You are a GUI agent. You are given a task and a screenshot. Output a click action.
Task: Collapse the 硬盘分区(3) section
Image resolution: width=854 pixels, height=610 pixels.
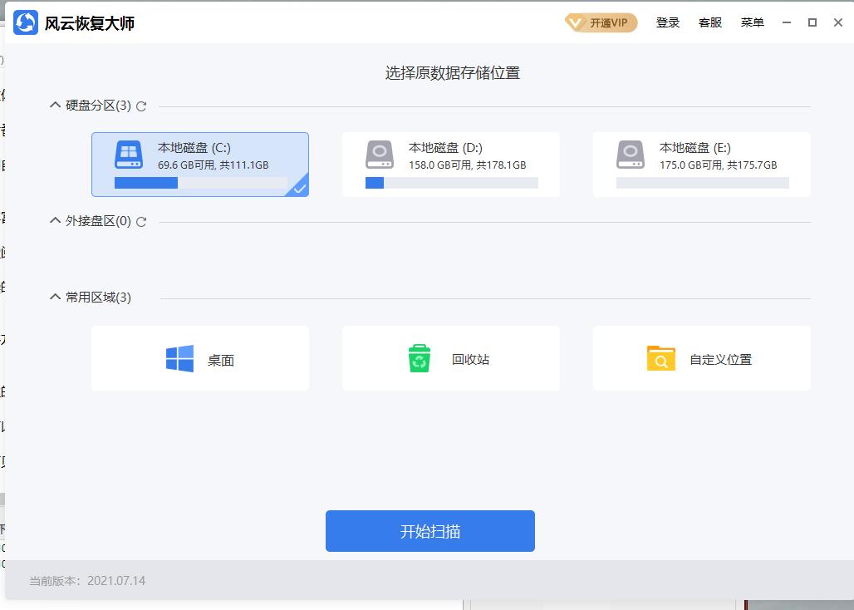(54, 106)
